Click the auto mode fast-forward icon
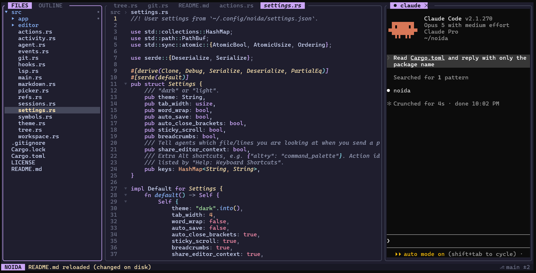 pyautogui.click(x=398, y=254)
